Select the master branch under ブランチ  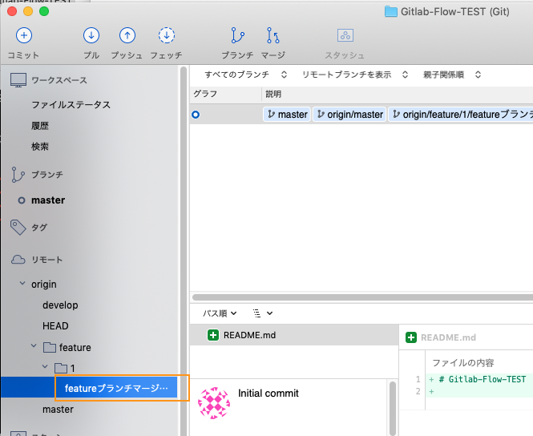[48, 200]
